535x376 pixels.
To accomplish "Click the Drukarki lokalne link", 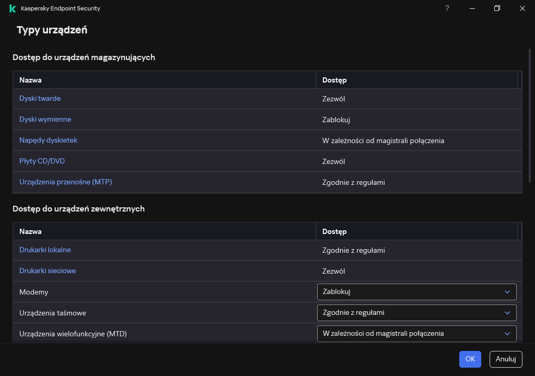I will point(45,250).
